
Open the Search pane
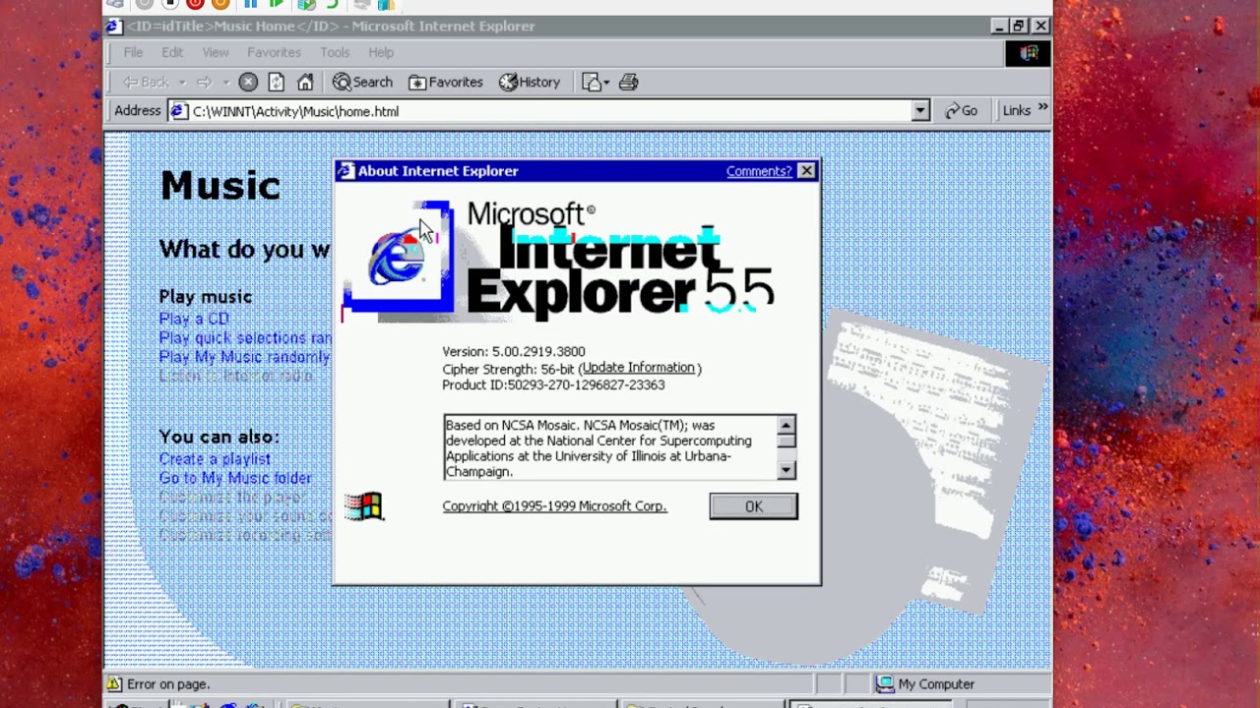pyautogui.click(x=362, y=82)
